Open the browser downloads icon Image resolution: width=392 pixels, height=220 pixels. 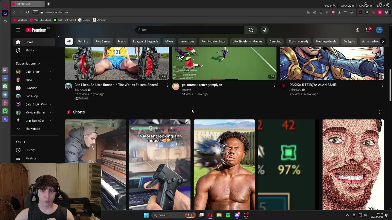[x=339, y=12]
